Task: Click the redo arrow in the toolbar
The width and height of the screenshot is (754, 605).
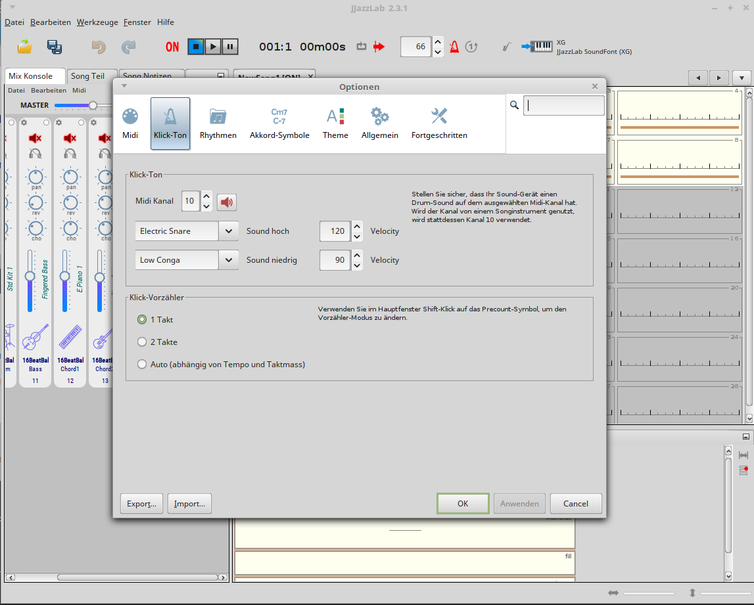Action: click(x=128, y=47)
